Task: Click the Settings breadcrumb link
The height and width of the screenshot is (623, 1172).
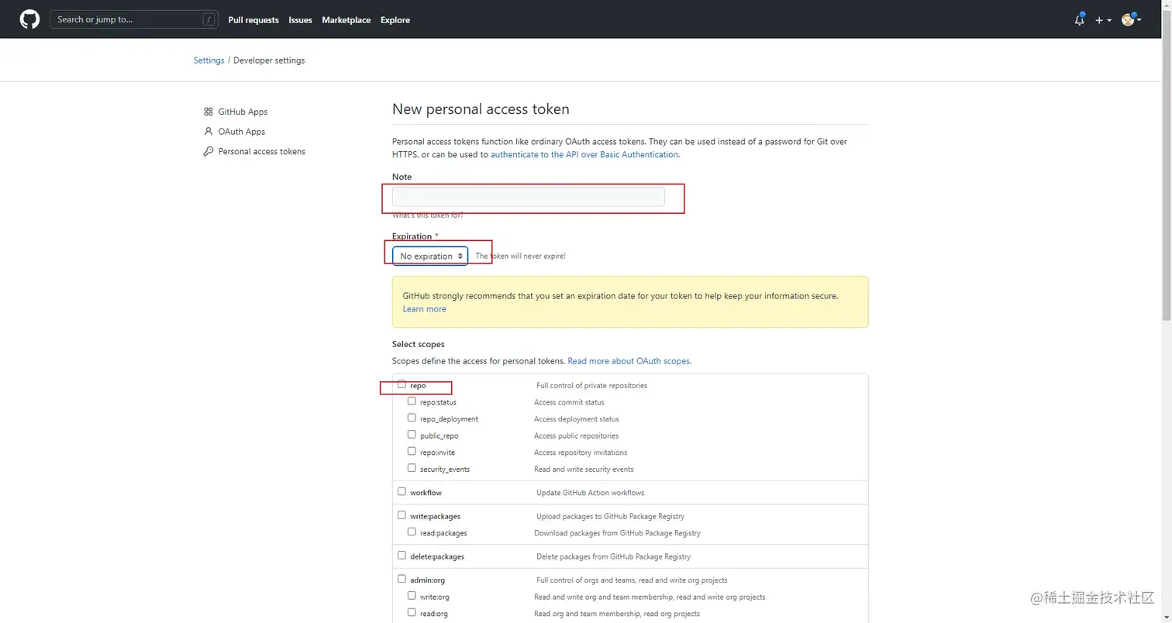Action: 209,60
